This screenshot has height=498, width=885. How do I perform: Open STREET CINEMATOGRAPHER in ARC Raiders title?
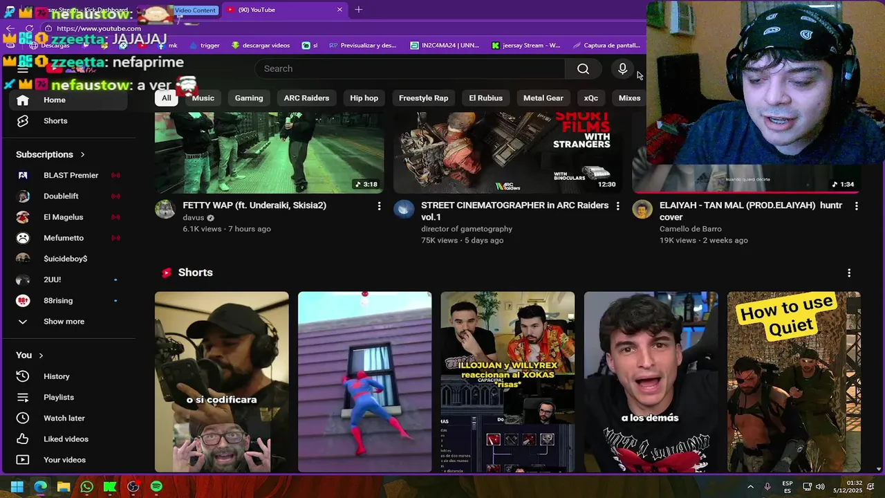tap(515, 211)
